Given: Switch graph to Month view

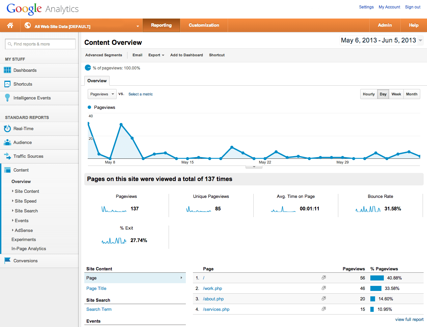Looking at the screenshot, I should (x=411, y=94).
